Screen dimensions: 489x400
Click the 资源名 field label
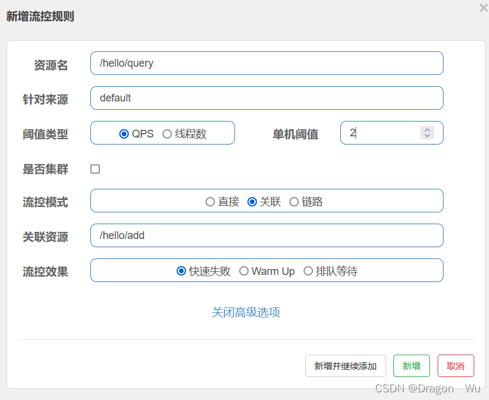pos(51,65)
